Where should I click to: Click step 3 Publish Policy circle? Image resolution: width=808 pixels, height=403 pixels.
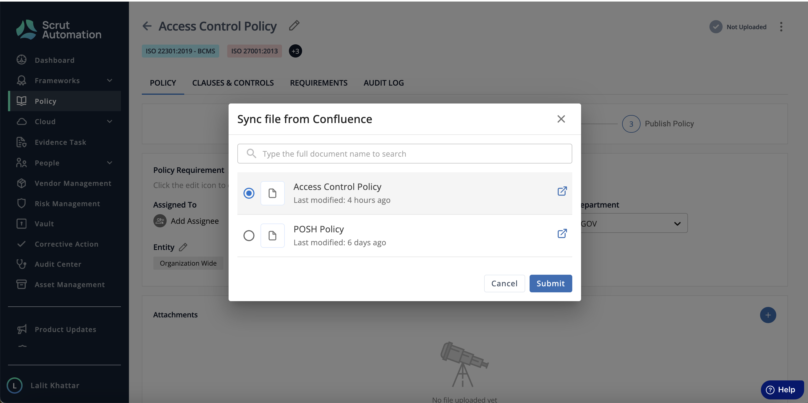[x=631, y=124]
